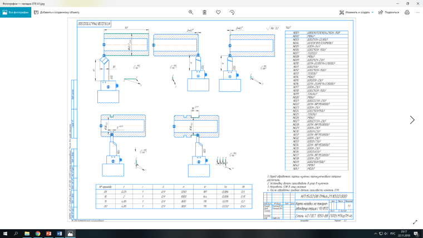This screenshot has height=238, width=423.
Task: Click the displayed drawing image
Action: 211,120
